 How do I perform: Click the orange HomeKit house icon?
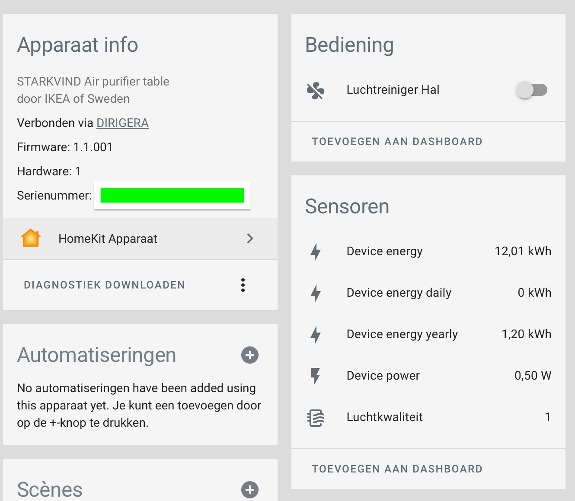[x=31, y=238]
